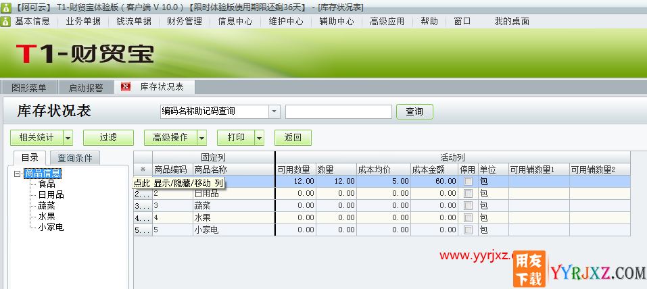The height and width of the screenshot is (289, 647).
Task: Click the 商品编码 column header
Action: pyautogui.click(x=172, y=169)
